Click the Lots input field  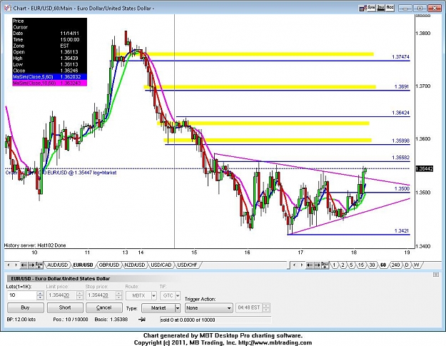coord(22,295)
